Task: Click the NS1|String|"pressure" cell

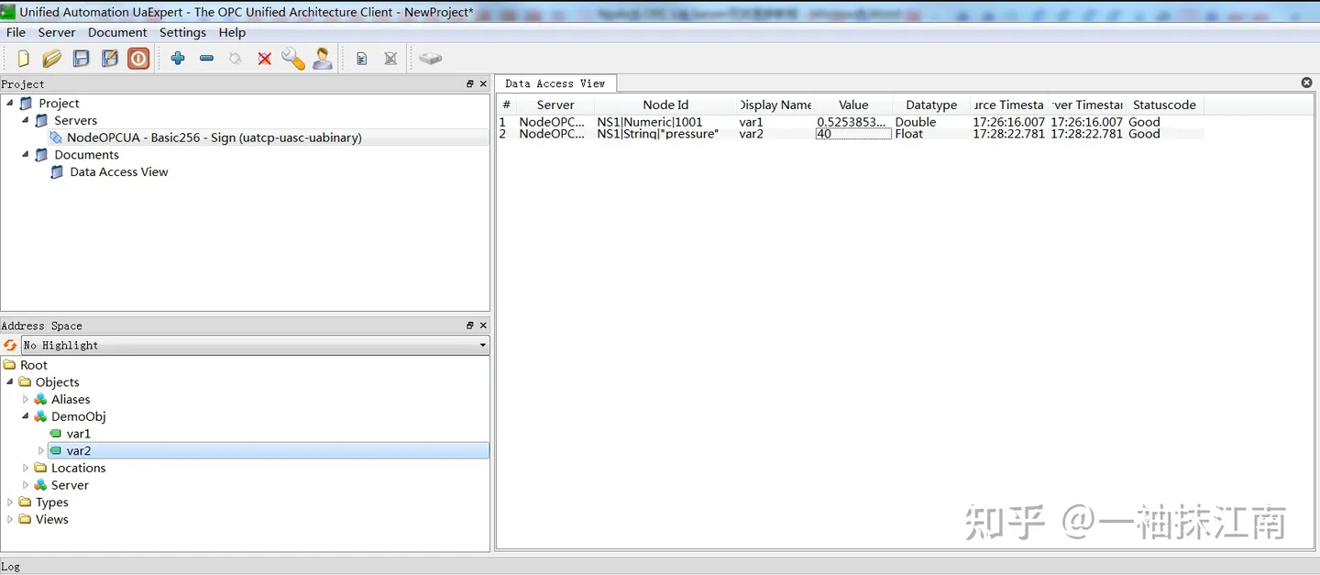Action: 657,134
